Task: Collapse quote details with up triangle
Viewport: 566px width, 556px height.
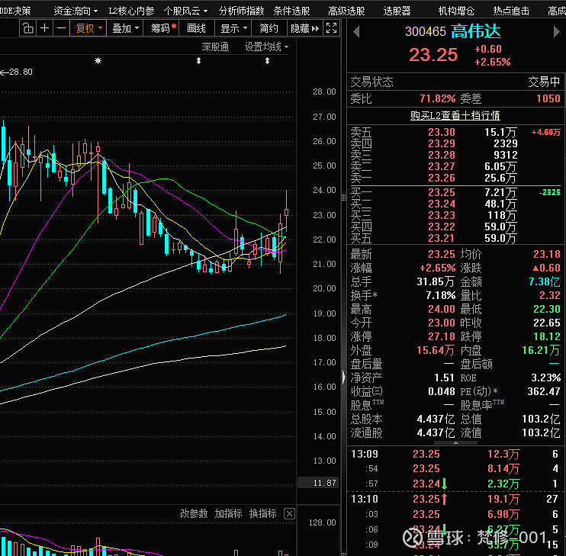Action: tap(455, 442)
